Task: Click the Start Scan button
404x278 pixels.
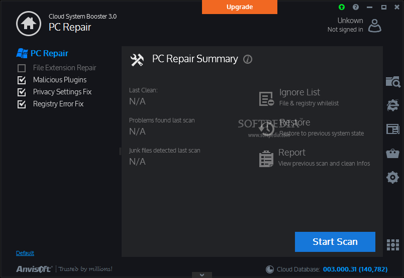Action: [335, 242]
